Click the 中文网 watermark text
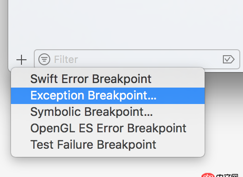Viewport: 243px width, 177px height. pyautogui.click(x=227, y=176)
